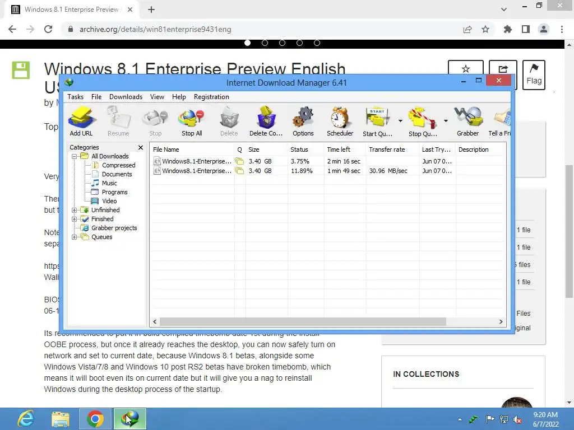Open the Help menu
This screenshot has height=430, width=574.
(x=179, y=97)
